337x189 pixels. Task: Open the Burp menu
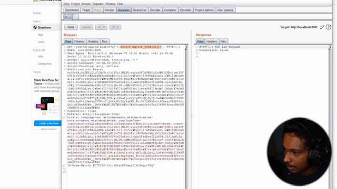pyautogui.click(x=66, y=4)
